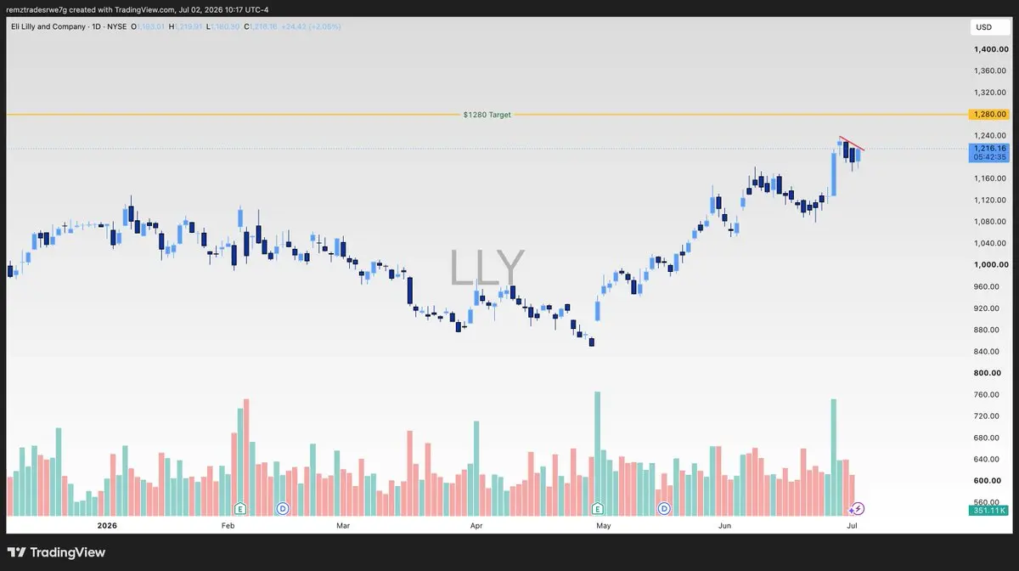Click the early February earnings E marker
The width and height of the screenshot is (1019, 571).
point(240,508)
